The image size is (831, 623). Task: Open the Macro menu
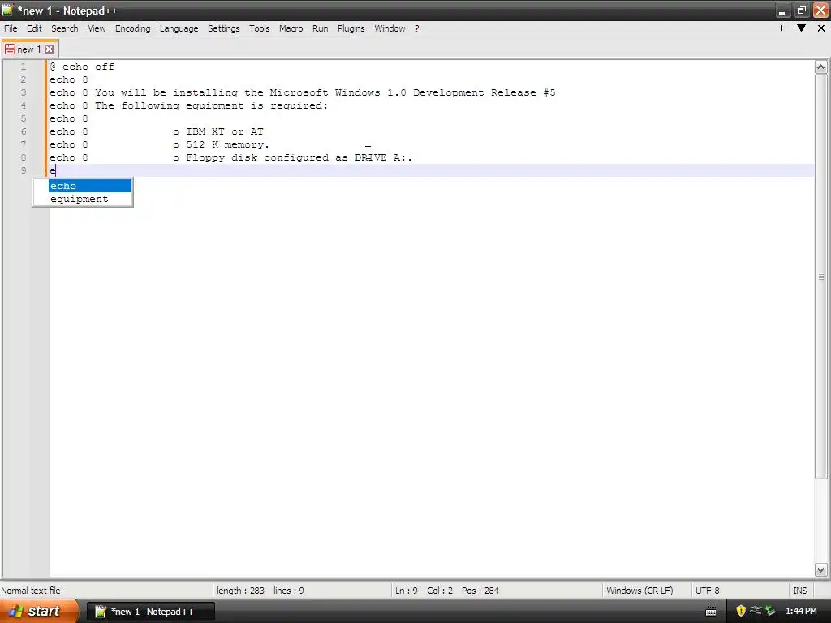coord(291,28)
